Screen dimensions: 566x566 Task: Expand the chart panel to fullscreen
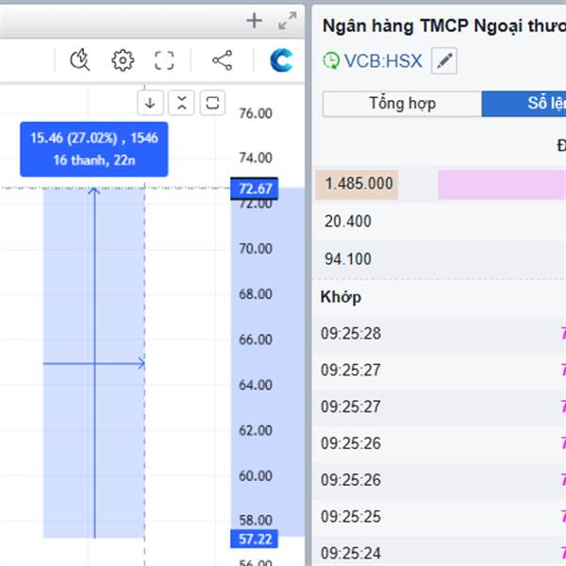tap(288, 21)
